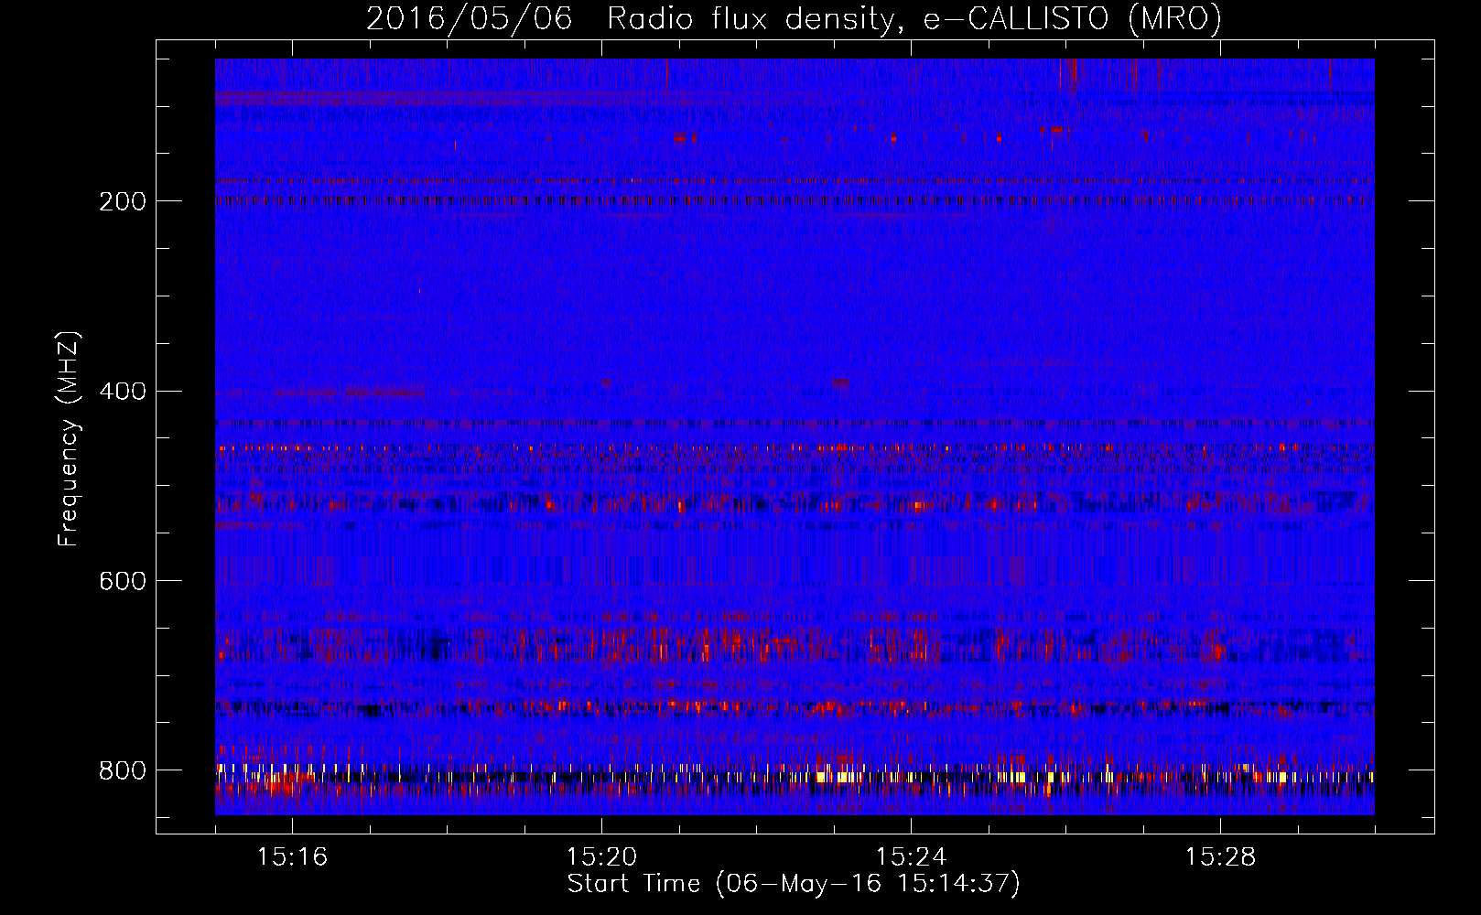Click the 15:20 time axis label
This screenshot has width=1481, height=915.
(601, 857)
